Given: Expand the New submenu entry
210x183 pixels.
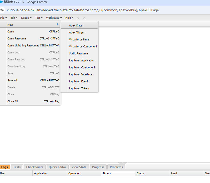Looking at the screenshot, I should coord(30,25).
